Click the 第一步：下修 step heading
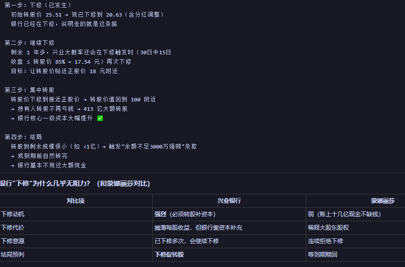 pos(38,5)
